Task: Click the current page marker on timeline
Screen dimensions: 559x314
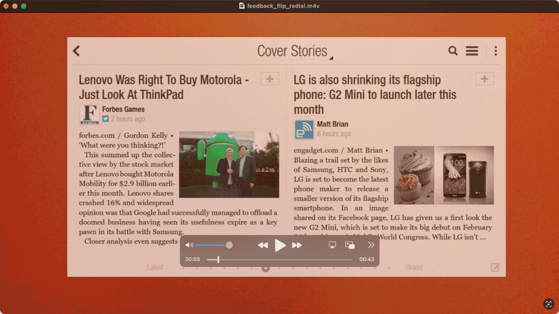Action: click(266, 268)
